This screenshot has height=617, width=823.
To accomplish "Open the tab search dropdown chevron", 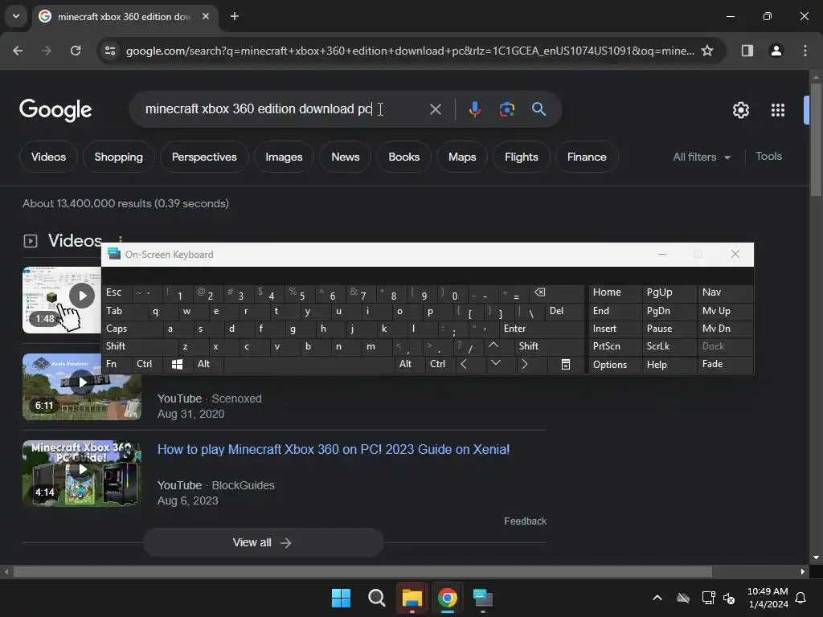I will [x=16, y=16].
